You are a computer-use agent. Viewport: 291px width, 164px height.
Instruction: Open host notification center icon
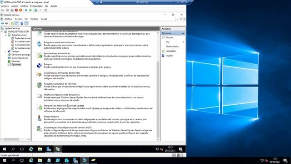click(286, 160)
